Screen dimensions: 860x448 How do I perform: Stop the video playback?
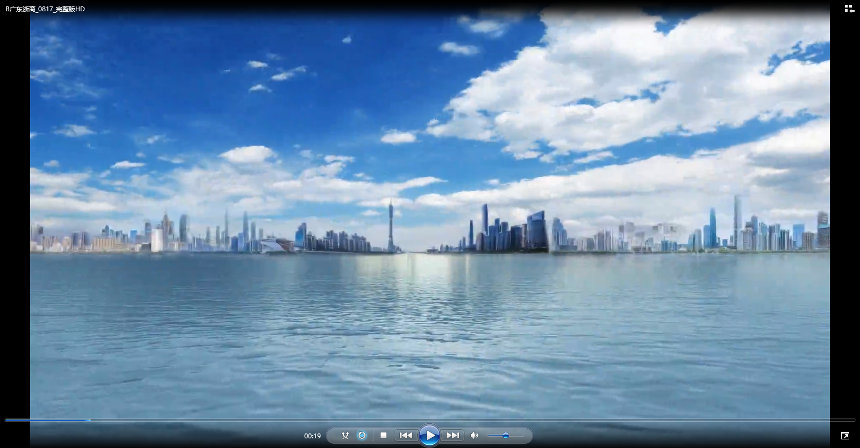[x=383, y=436]
